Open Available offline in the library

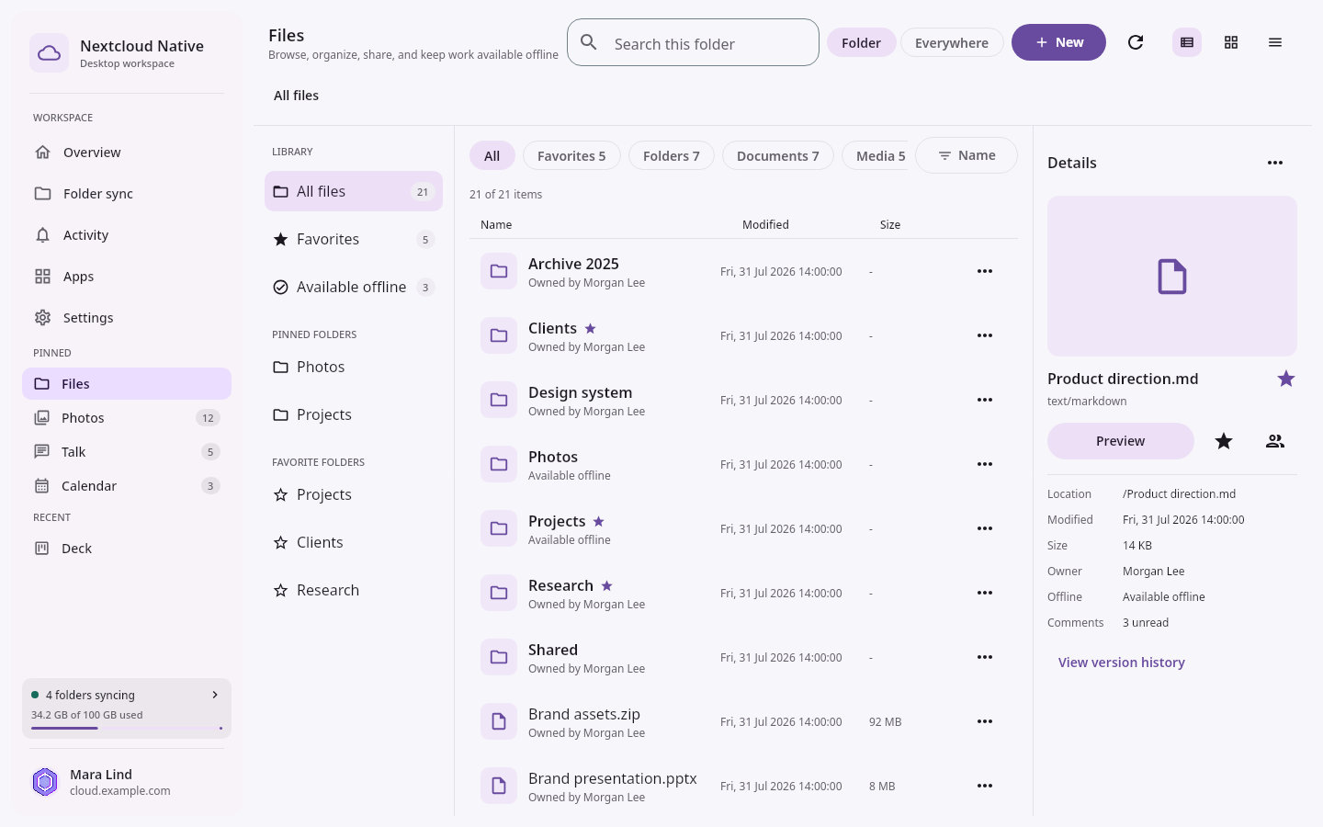point(354,287)
